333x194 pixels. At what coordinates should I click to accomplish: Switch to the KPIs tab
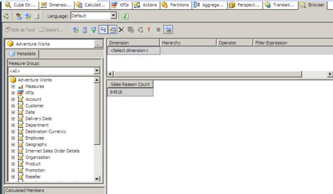point(120,5)
